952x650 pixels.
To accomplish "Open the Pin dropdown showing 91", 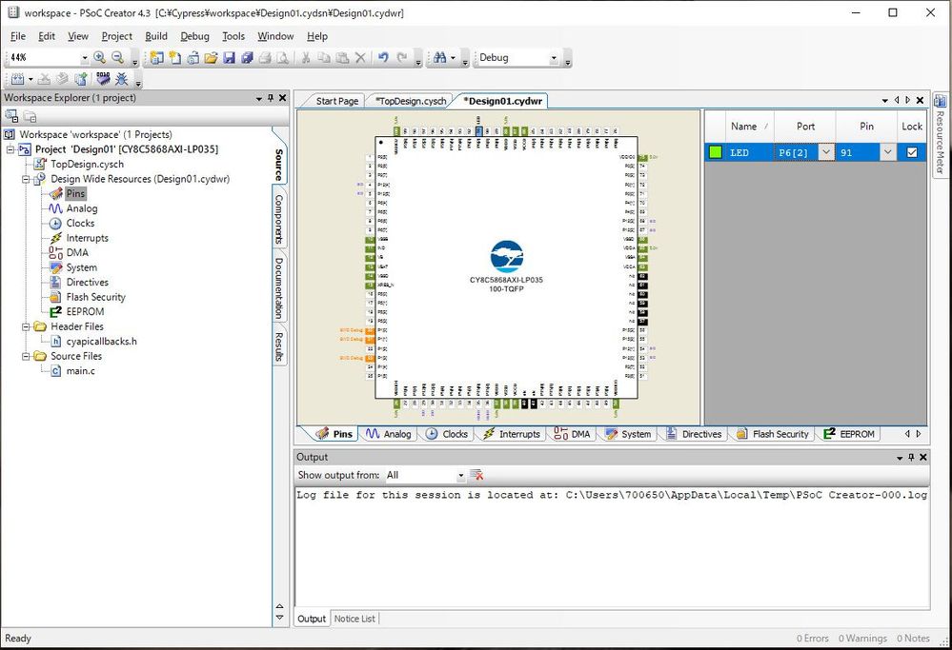I will 887,151.
